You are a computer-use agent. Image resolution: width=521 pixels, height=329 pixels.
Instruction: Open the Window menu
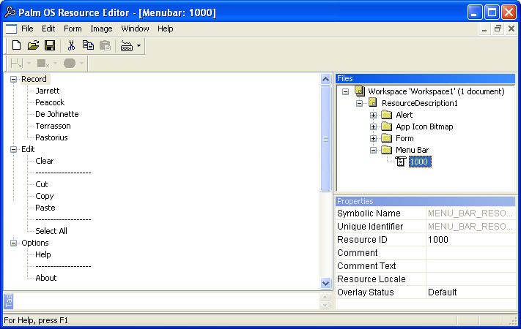point(135,29)
